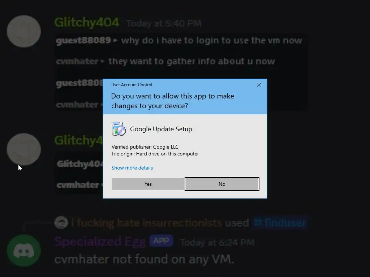
Task: Click the second Glitchy404 username behind the dialog
Action: click(78, 140)
